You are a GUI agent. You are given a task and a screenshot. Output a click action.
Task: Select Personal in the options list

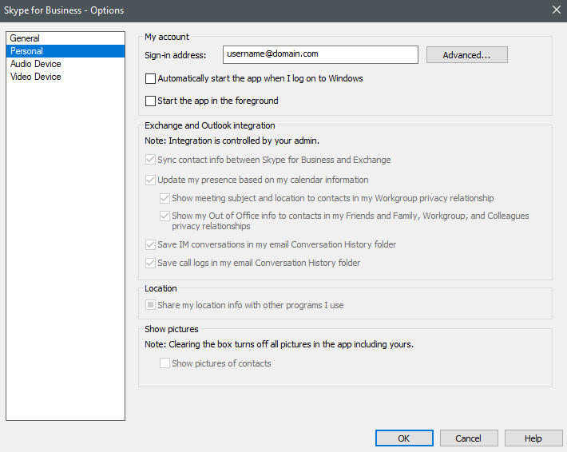tap(65, 51)
